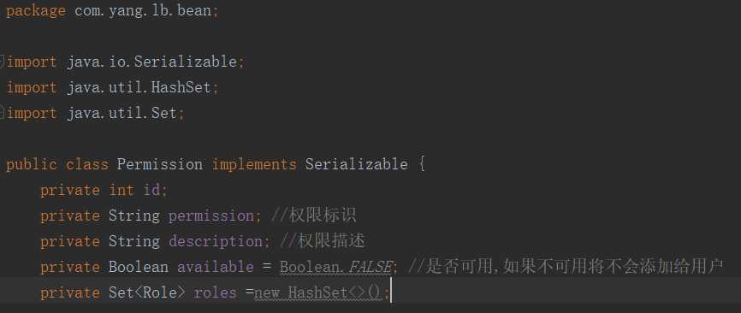Click the //权限标识 comment
Image resolution: width=741 pixels, height=313 pixels.
[x=314, y=216]
